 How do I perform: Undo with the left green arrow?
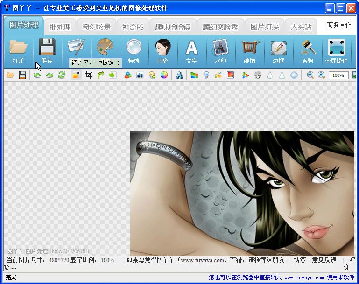[37, 75]
